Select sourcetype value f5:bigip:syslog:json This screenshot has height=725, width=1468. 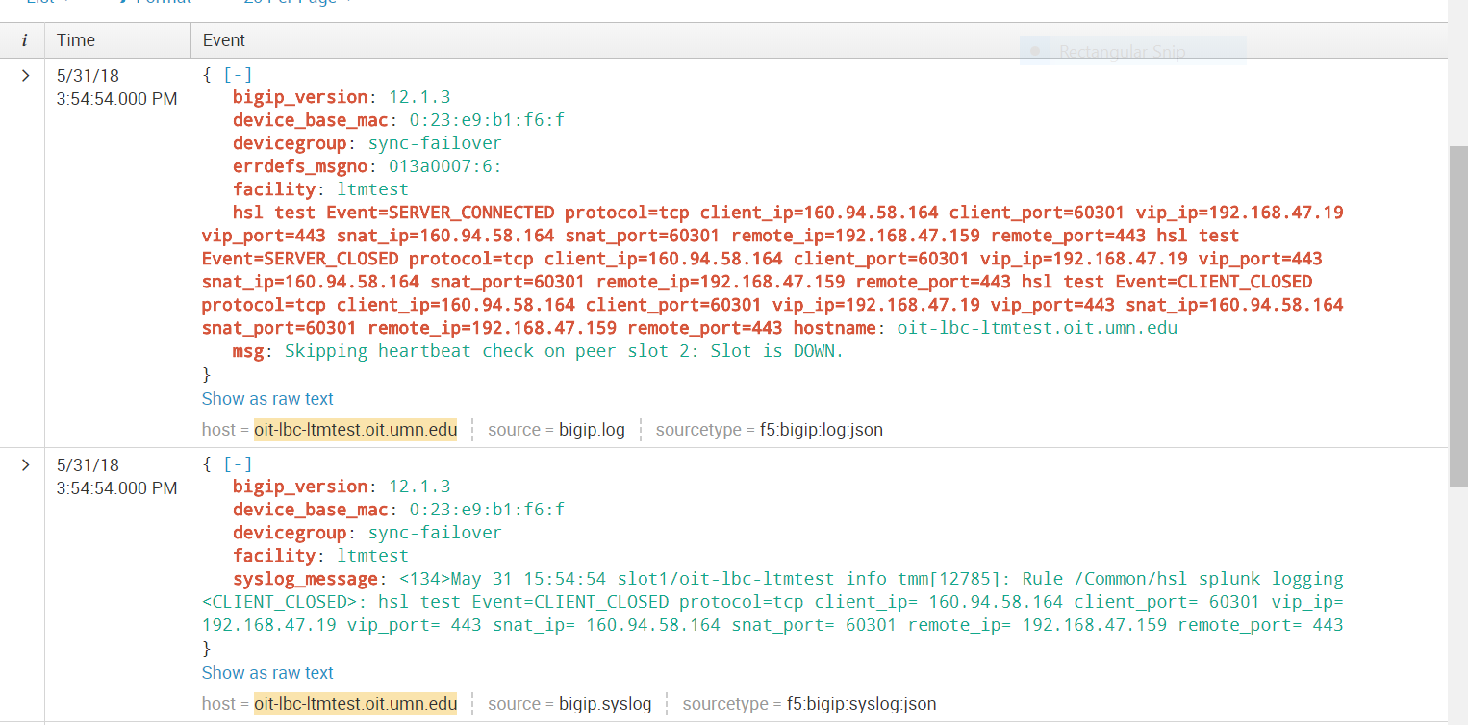point(861,704)
